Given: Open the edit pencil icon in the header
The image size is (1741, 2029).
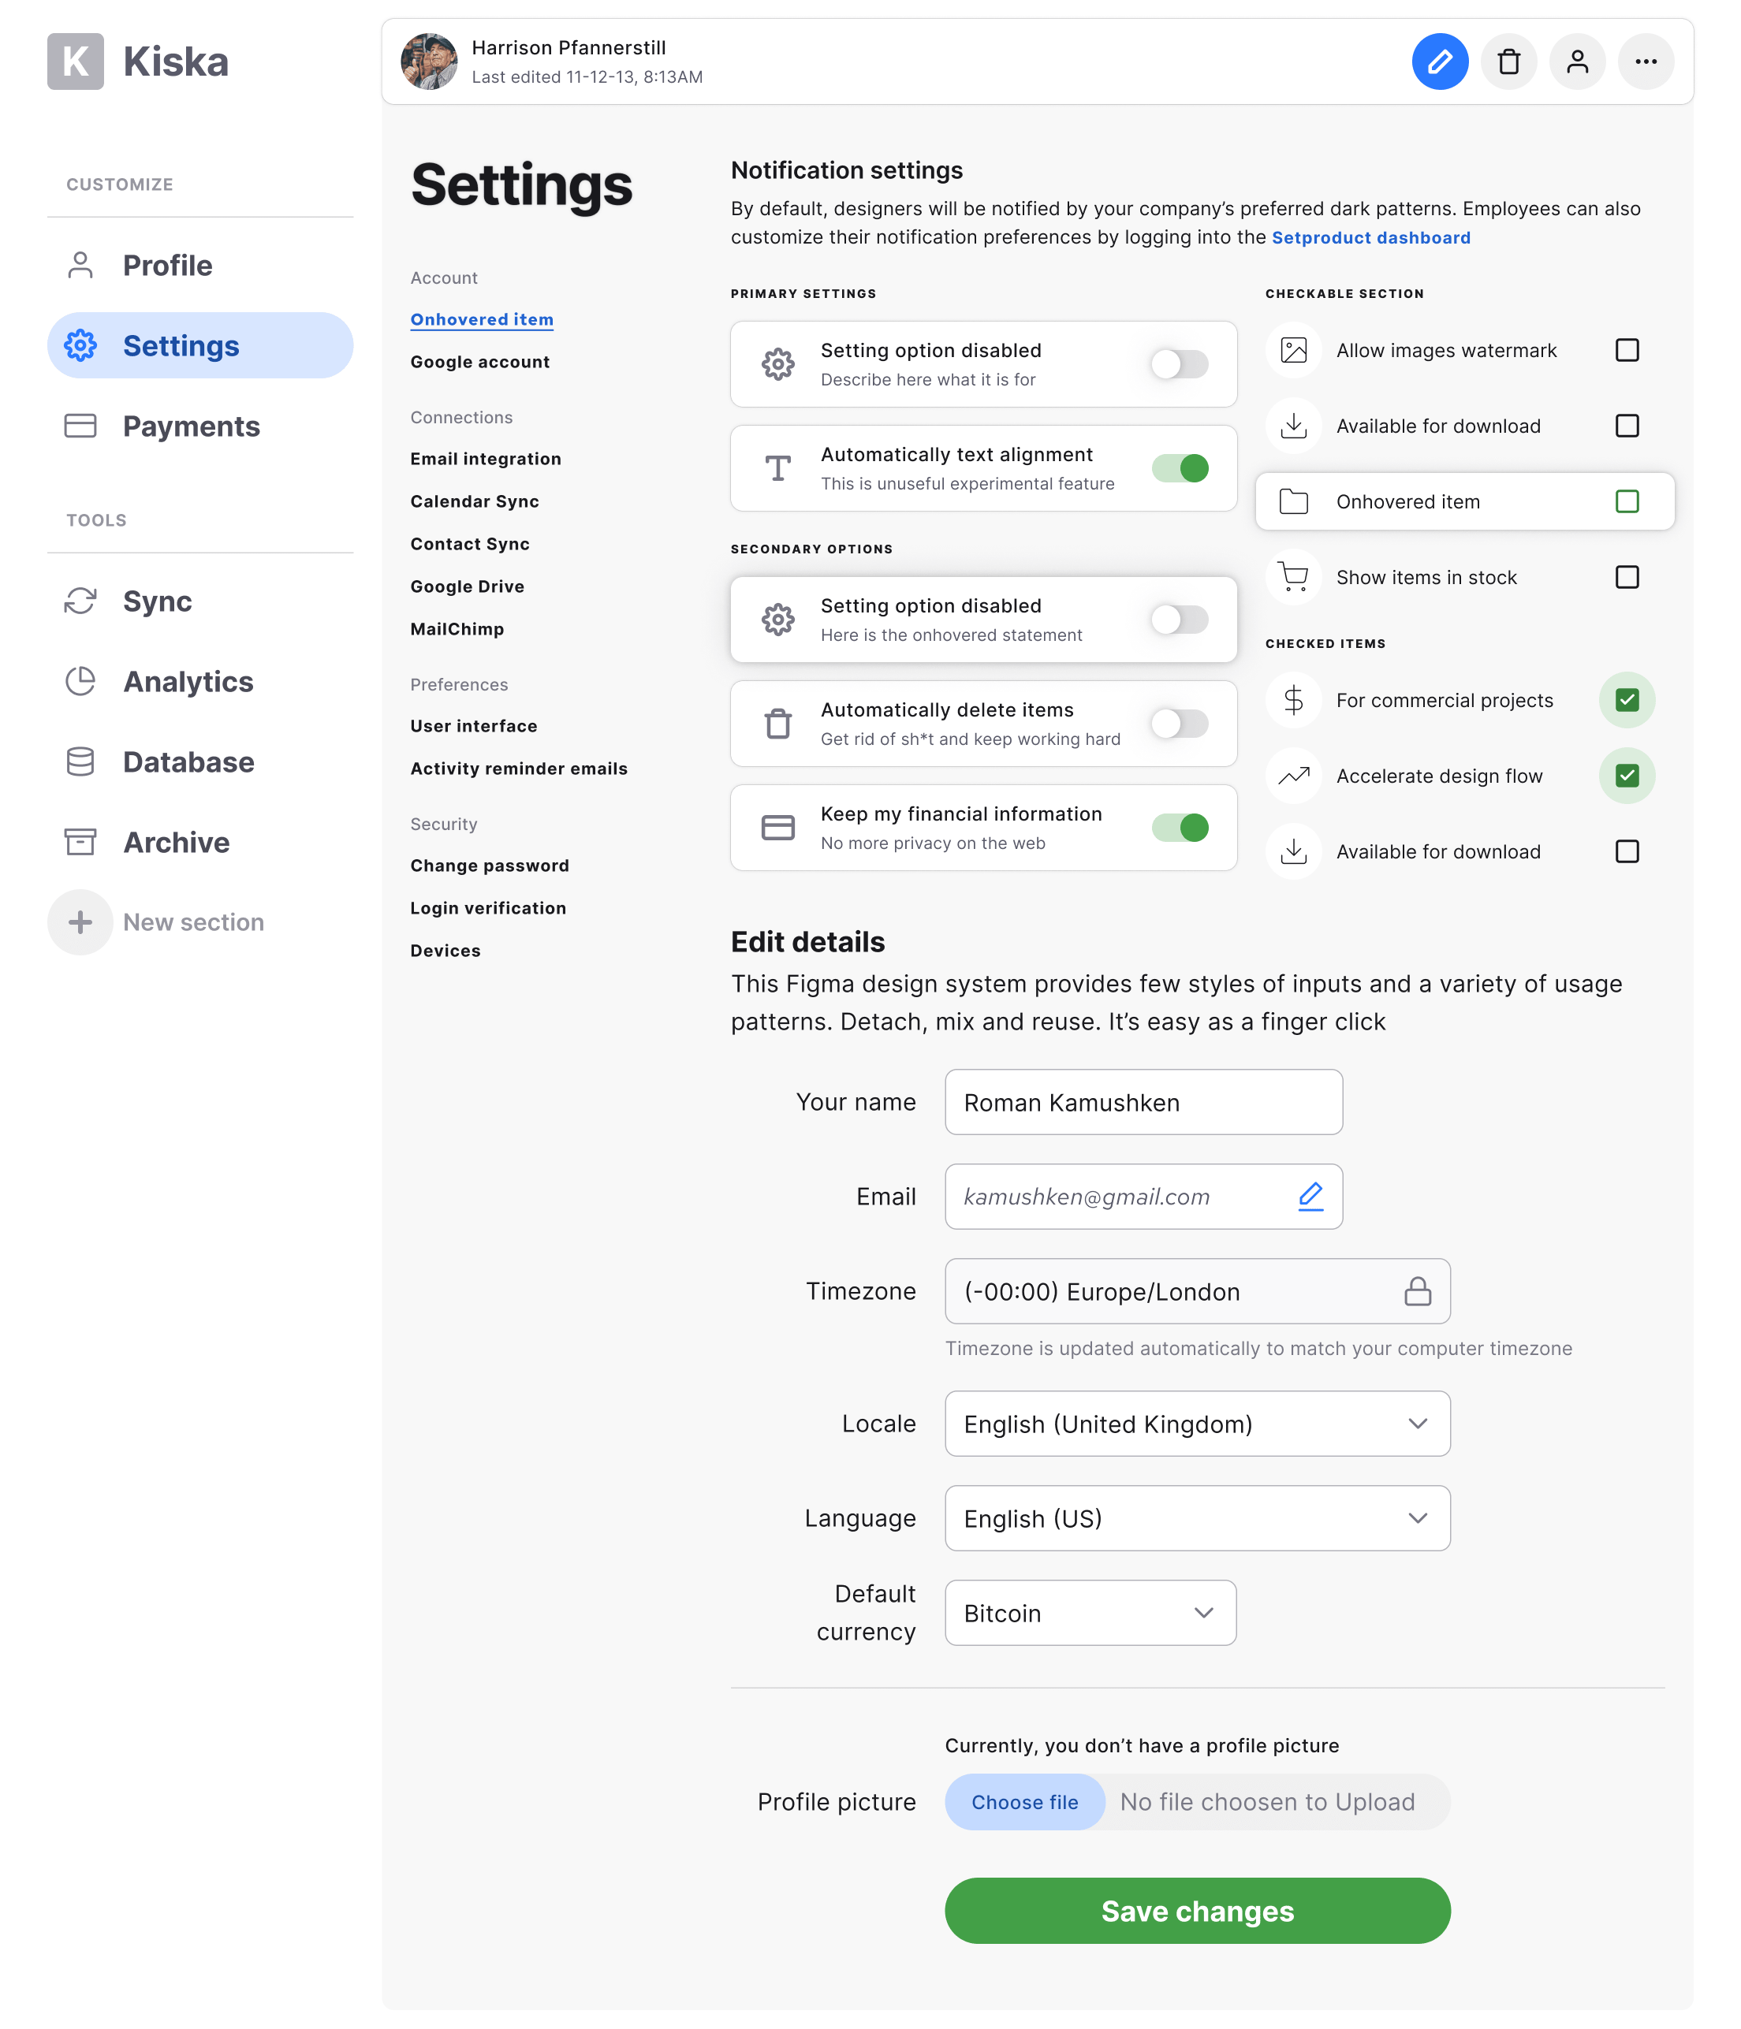Looking at the screenshot, I should (1441, 61).
